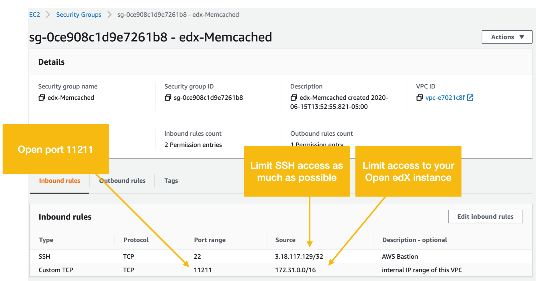Select the Inbound rules tab
Screen dimensions: 536x281
point(59,181)
